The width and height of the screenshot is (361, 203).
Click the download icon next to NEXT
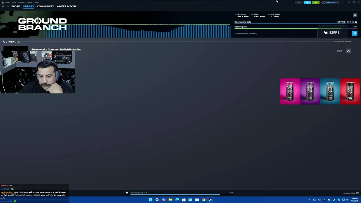pos(349,51)
